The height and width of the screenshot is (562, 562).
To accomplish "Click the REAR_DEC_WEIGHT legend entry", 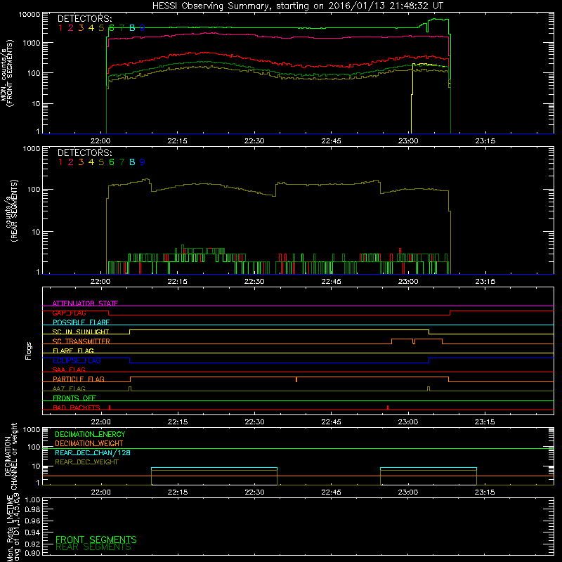I will pyautogui.click(x=86, y=462).
